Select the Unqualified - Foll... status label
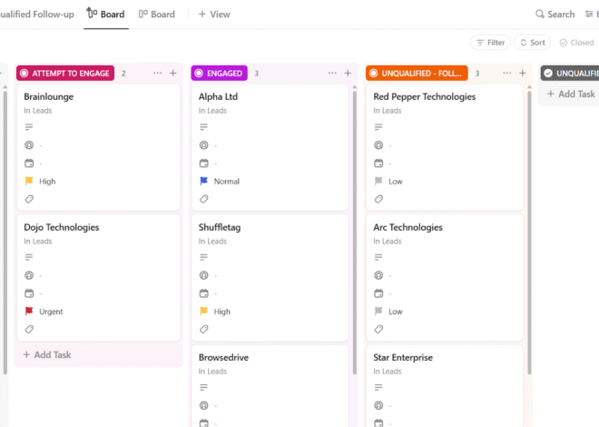Image resolution: width=599 pixels, height=427 pixels. click(417, 73)
